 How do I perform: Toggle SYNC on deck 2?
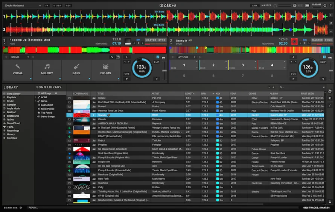coord(328,40)
